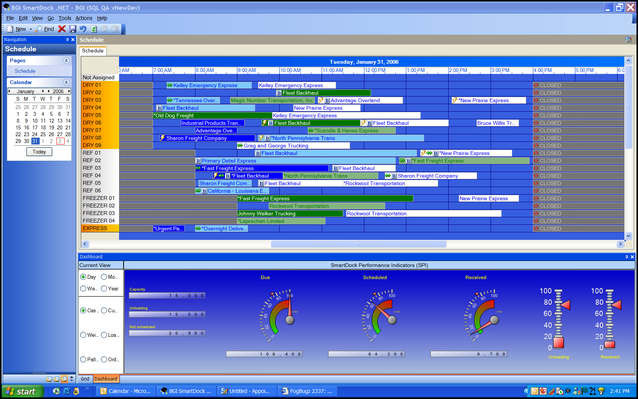This screenshot has height=399, width=638.
Task: Select the Week view radio button
Action: click(x=83, y=289)
